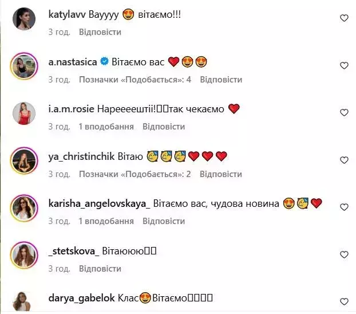Open karisha_angelovskaya_ profile link

[x=99, y=203]
